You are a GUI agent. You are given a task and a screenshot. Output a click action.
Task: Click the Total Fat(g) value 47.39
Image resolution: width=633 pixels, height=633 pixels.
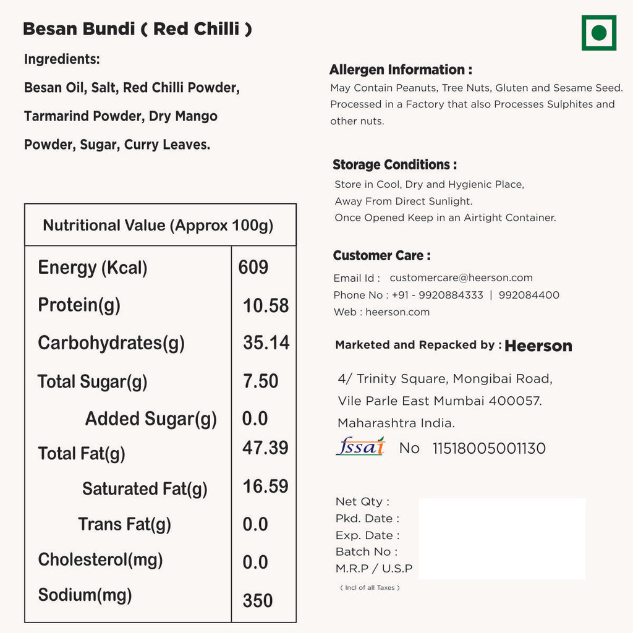[265, 448]
